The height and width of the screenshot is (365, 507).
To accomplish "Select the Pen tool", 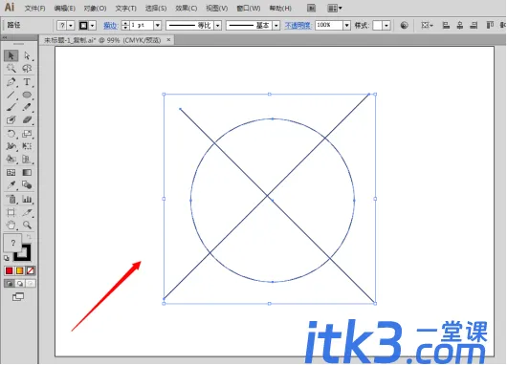I will coord(11,82).
